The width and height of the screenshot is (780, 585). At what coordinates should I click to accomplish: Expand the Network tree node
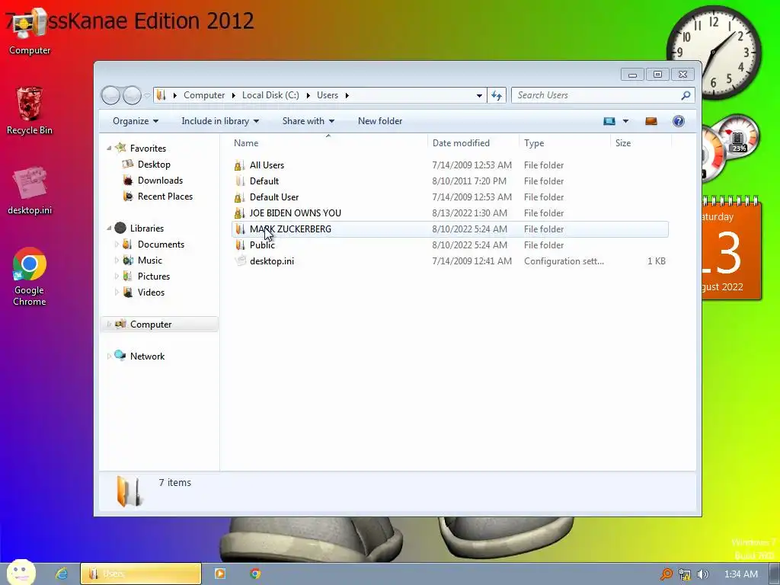pyautogui.click(x=109, y=356)
